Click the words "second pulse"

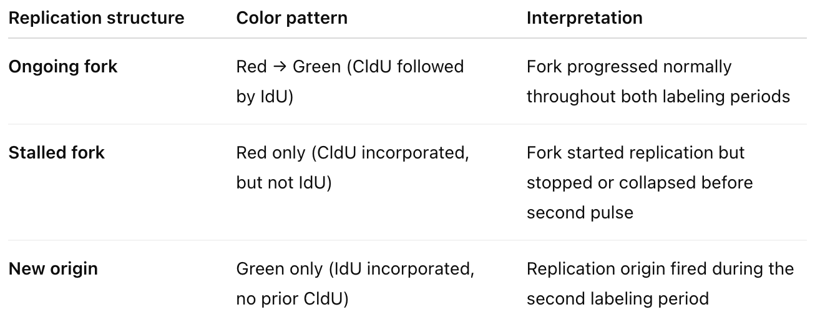(580, 213)
